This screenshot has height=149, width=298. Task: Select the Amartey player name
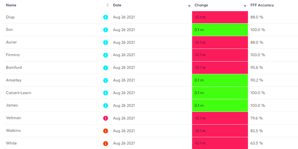tap(14, 80)
